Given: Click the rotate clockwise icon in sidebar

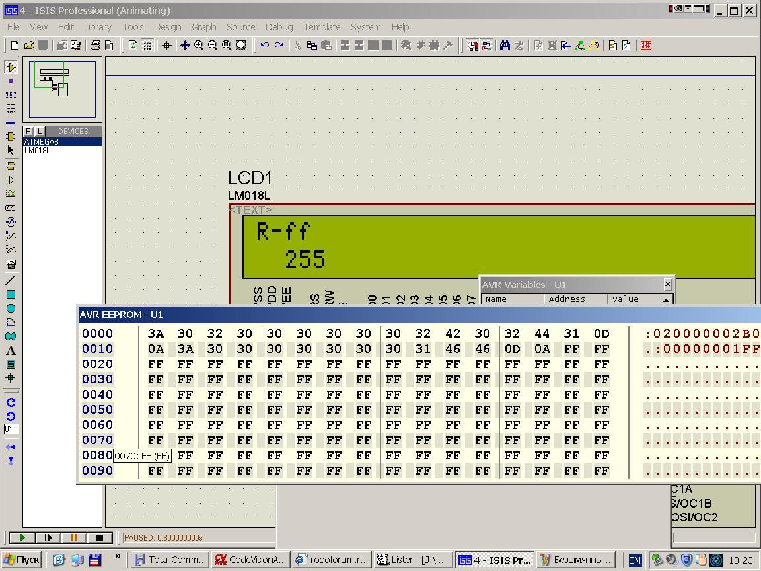Looking at the screenshot, I should [11, 402].
